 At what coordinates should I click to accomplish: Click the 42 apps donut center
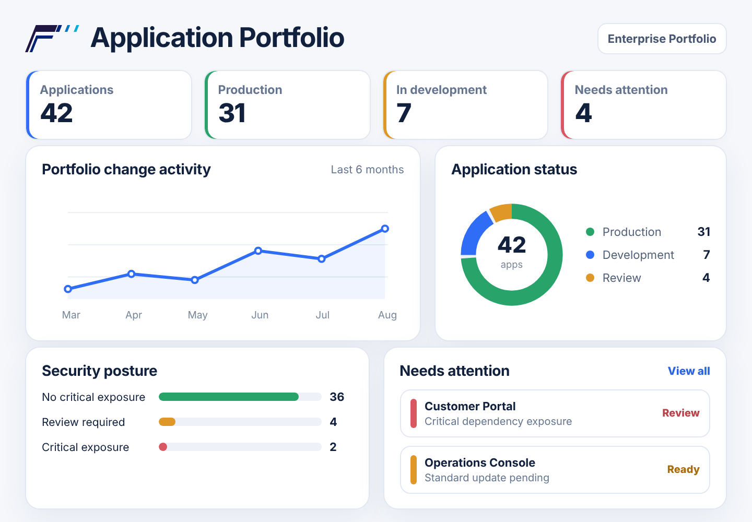coord(512,252)
